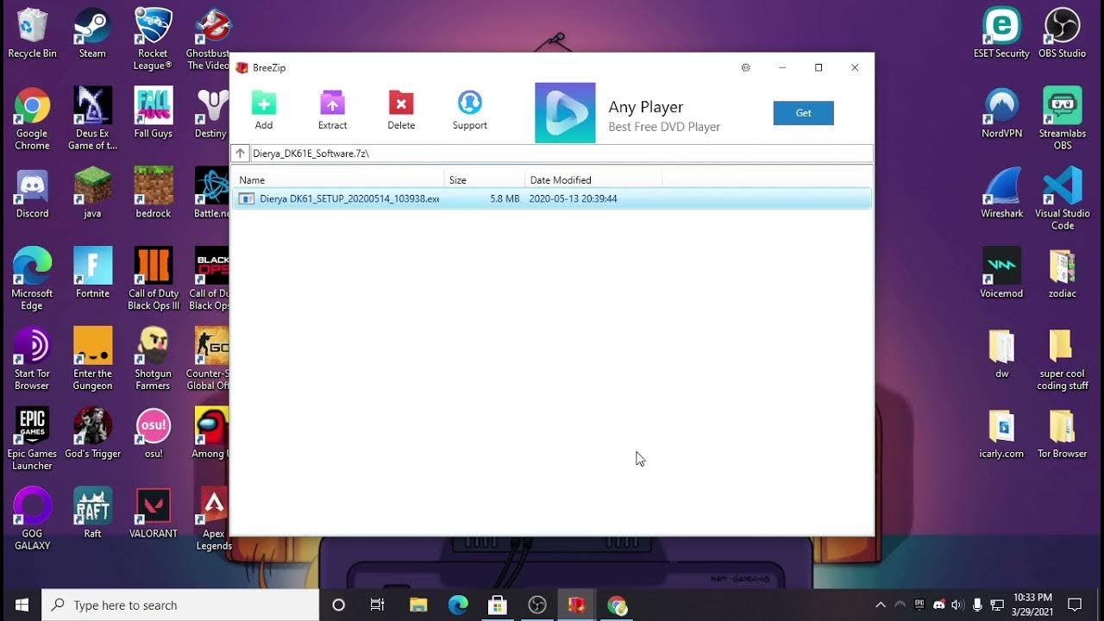Select the ESET Security desktop icon

click(x=1001, y=34)
